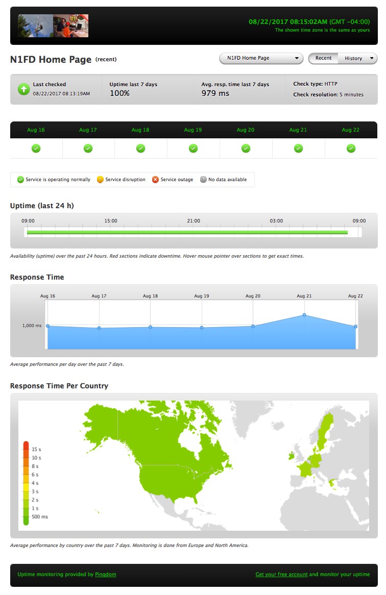Click the Aug 19 response time data point

202,328
